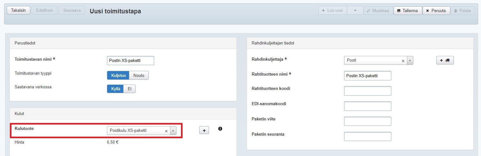The height and width of the screenshot is (156, 481).
Task: Open the Kulutuote dropdown arrow
Action: point(173,131)
